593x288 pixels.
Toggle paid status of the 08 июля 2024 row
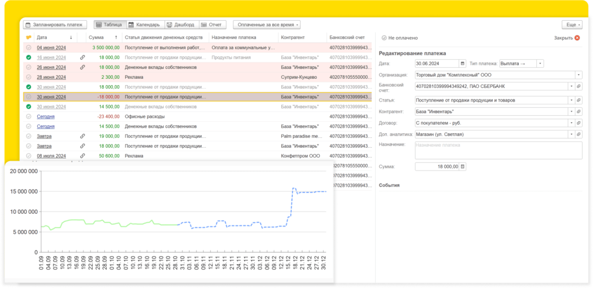[x=28, y=155]
